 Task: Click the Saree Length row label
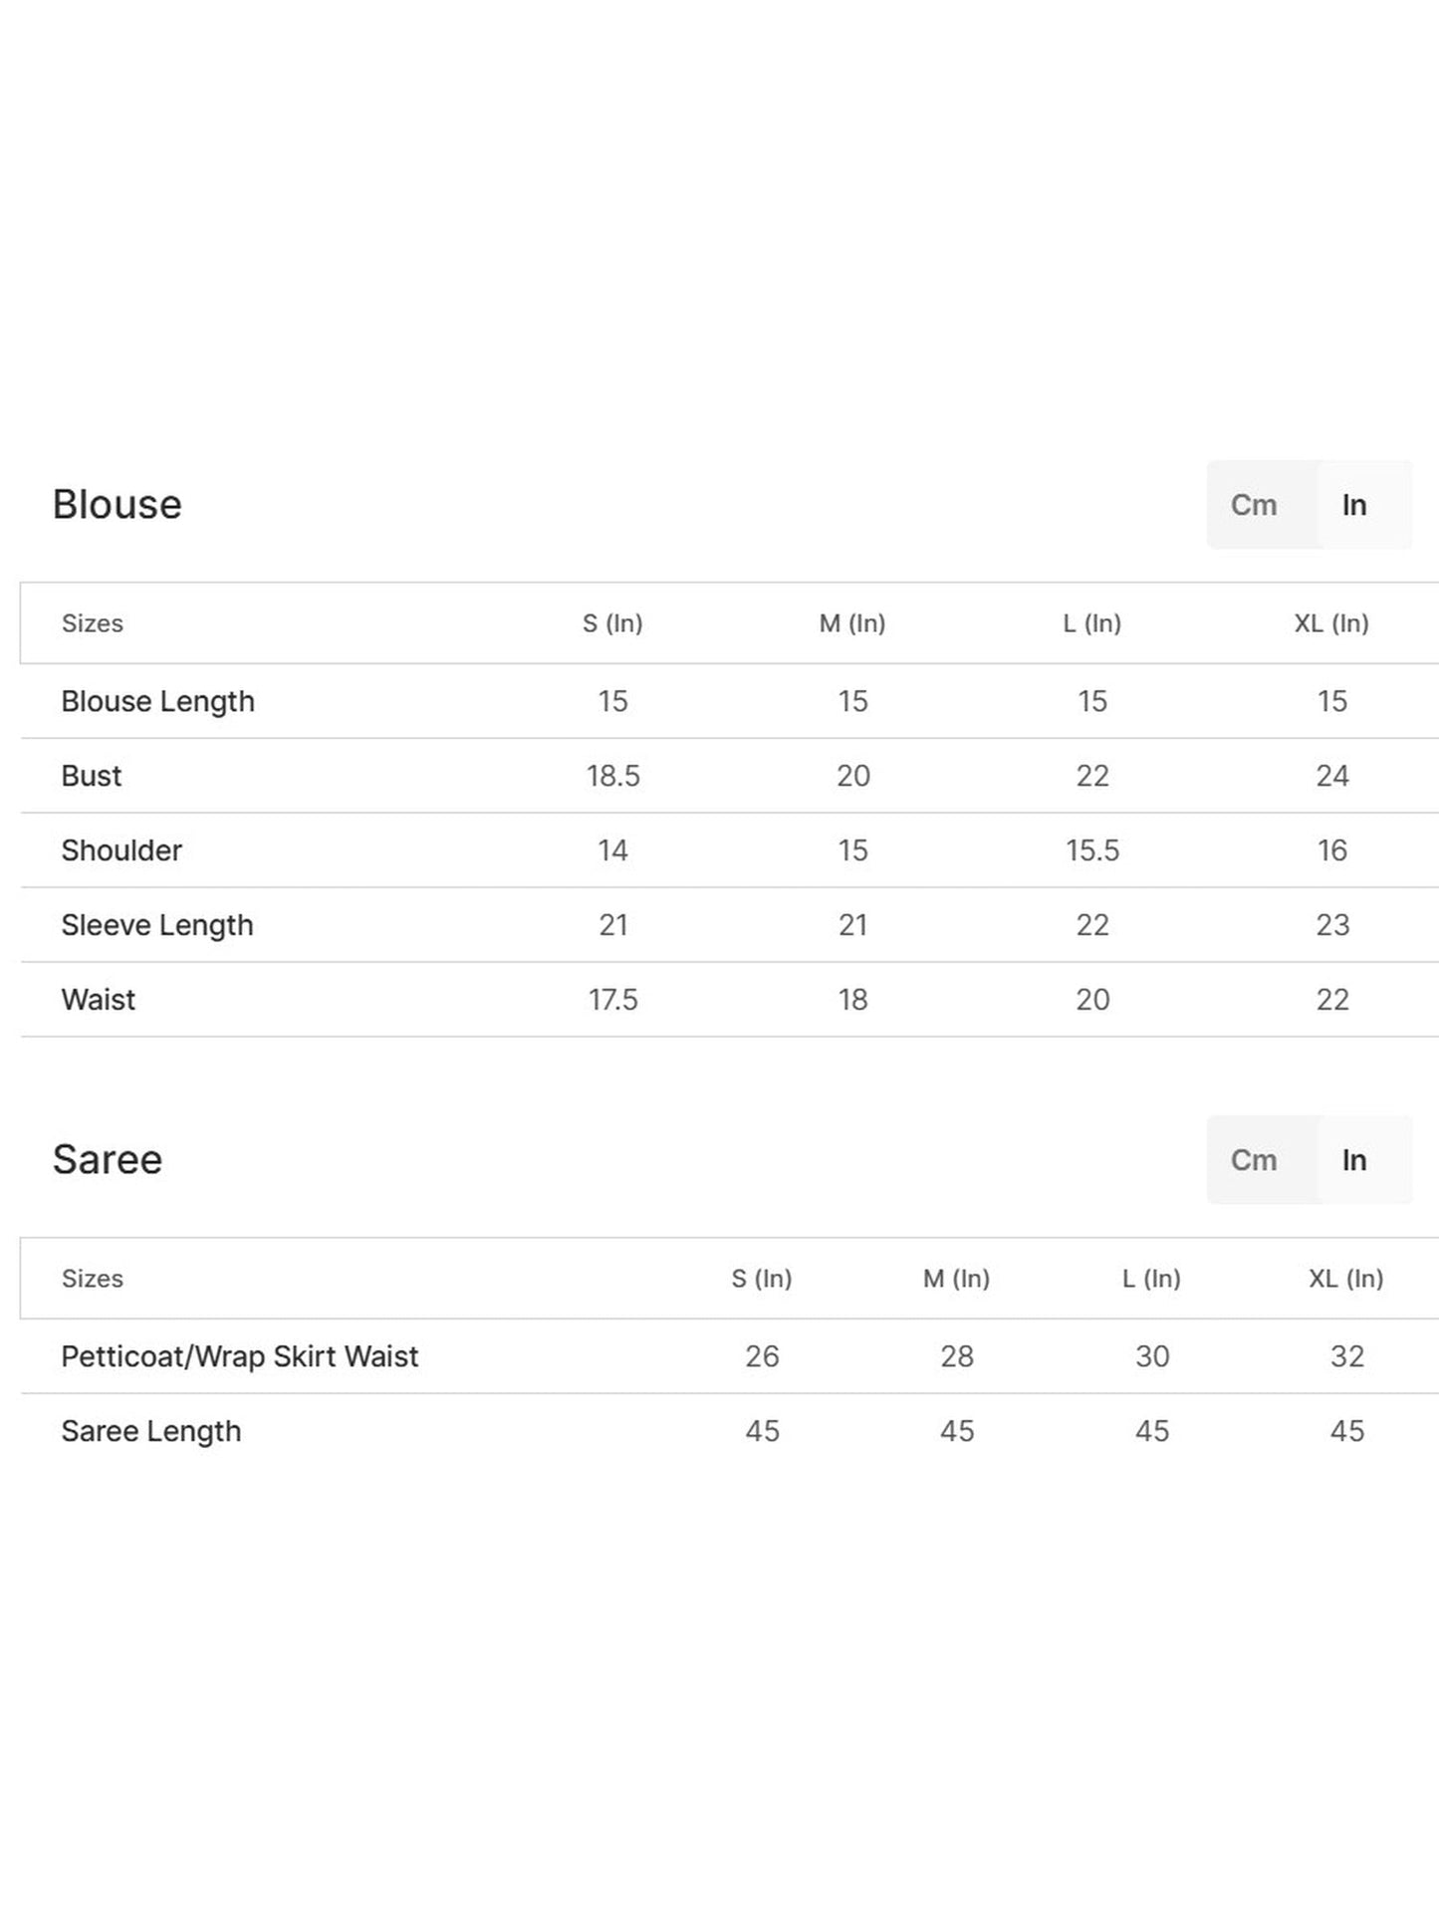click(151, 1431)
